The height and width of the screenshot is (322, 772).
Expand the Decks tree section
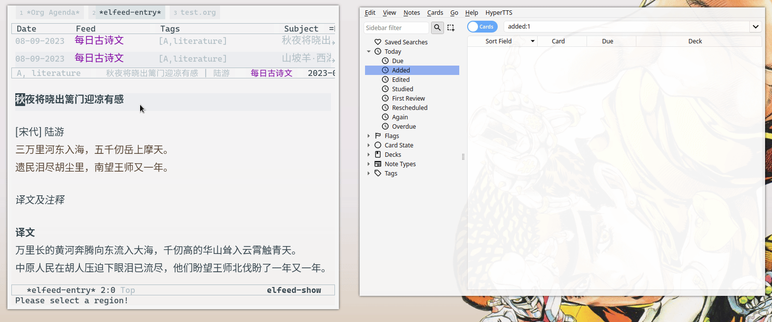point(368,154)
